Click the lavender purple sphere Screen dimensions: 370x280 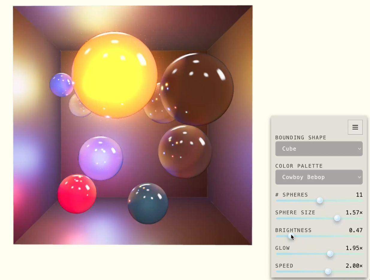pos(100,158)
